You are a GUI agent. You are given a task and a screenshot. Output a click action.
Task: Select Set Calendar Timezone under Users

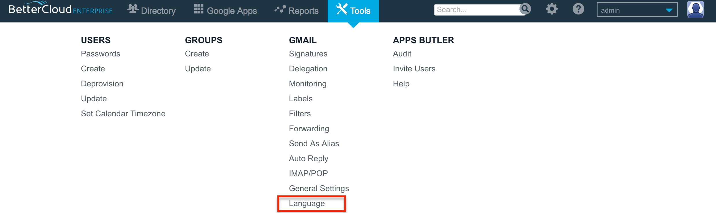coord(123,114)
